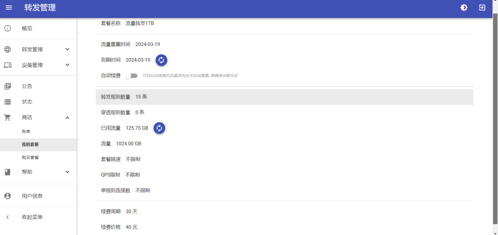The height and width of the screenshot is (235, 498).
Task: Open the 账单 menu item
Action: [26, 132]
